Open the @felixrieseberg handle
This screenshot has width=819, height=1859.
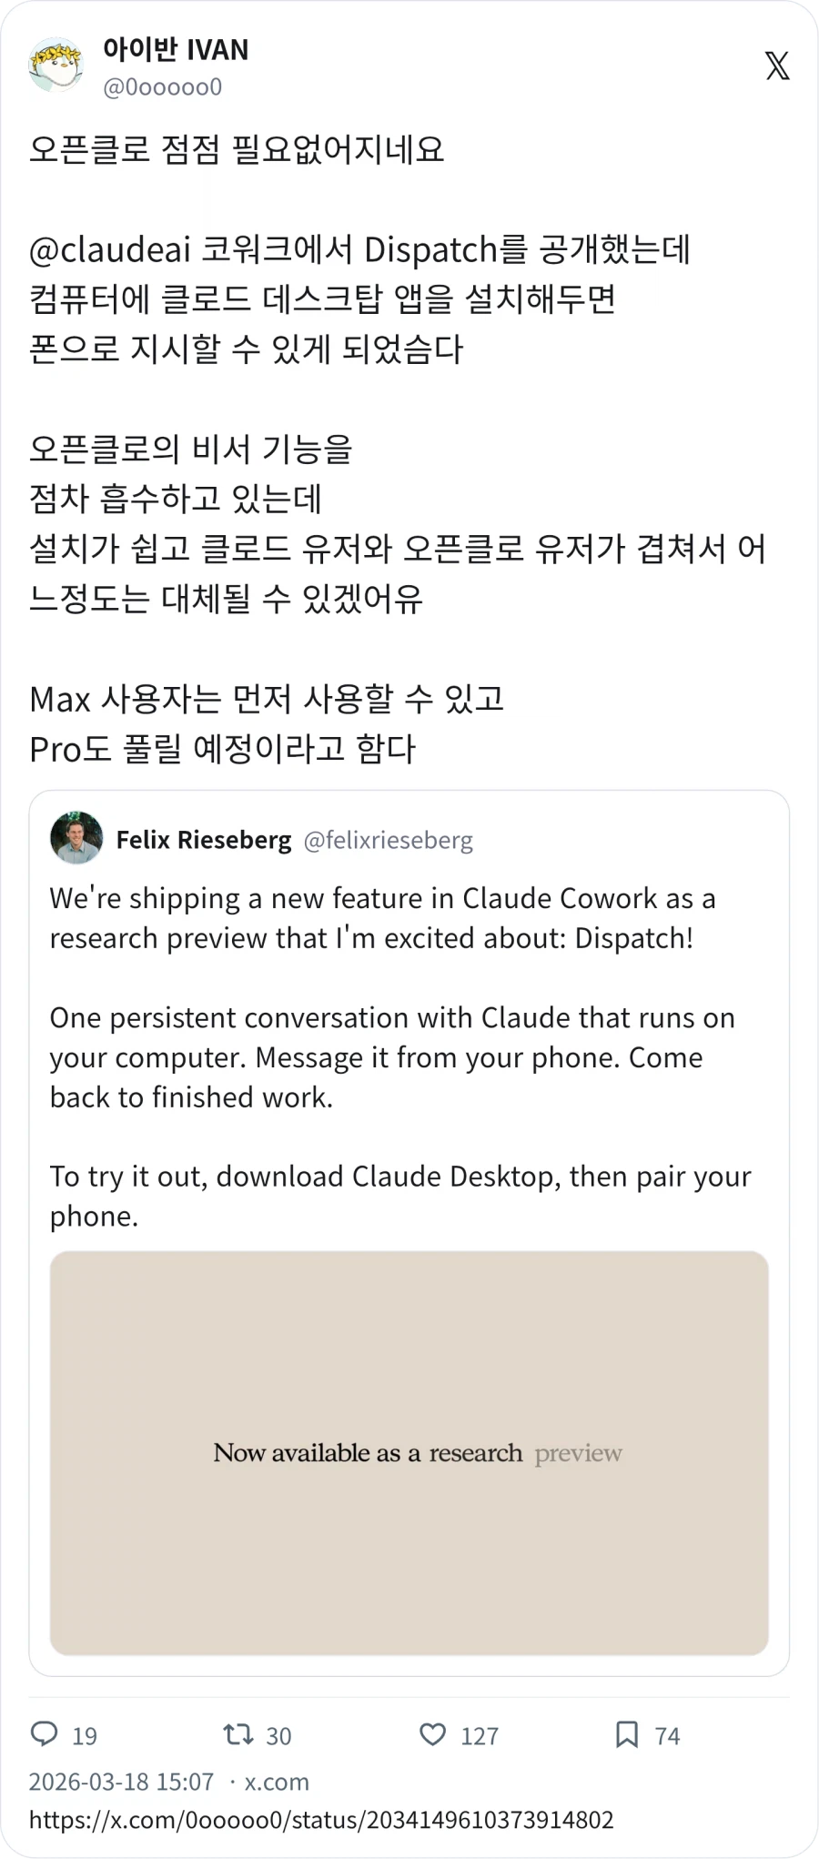[389, 840]
